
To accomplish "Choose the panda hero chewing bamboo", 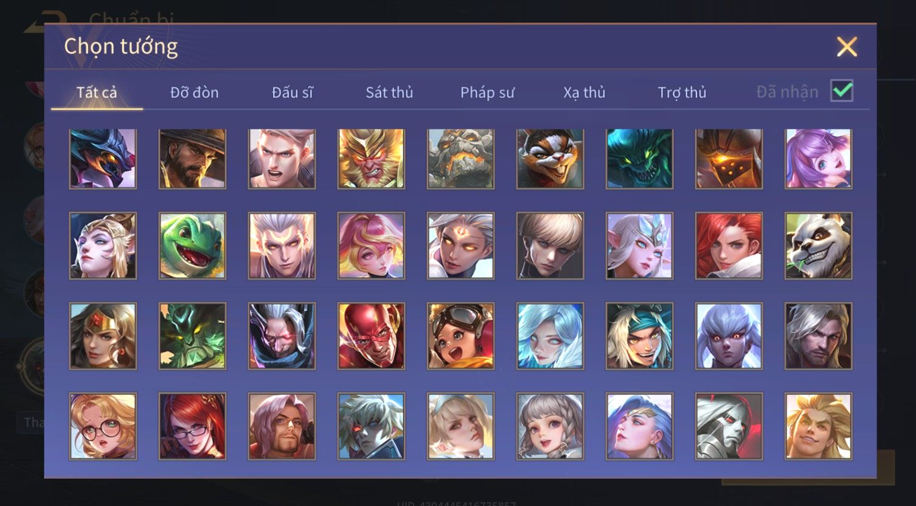I will tap(818, 246).
